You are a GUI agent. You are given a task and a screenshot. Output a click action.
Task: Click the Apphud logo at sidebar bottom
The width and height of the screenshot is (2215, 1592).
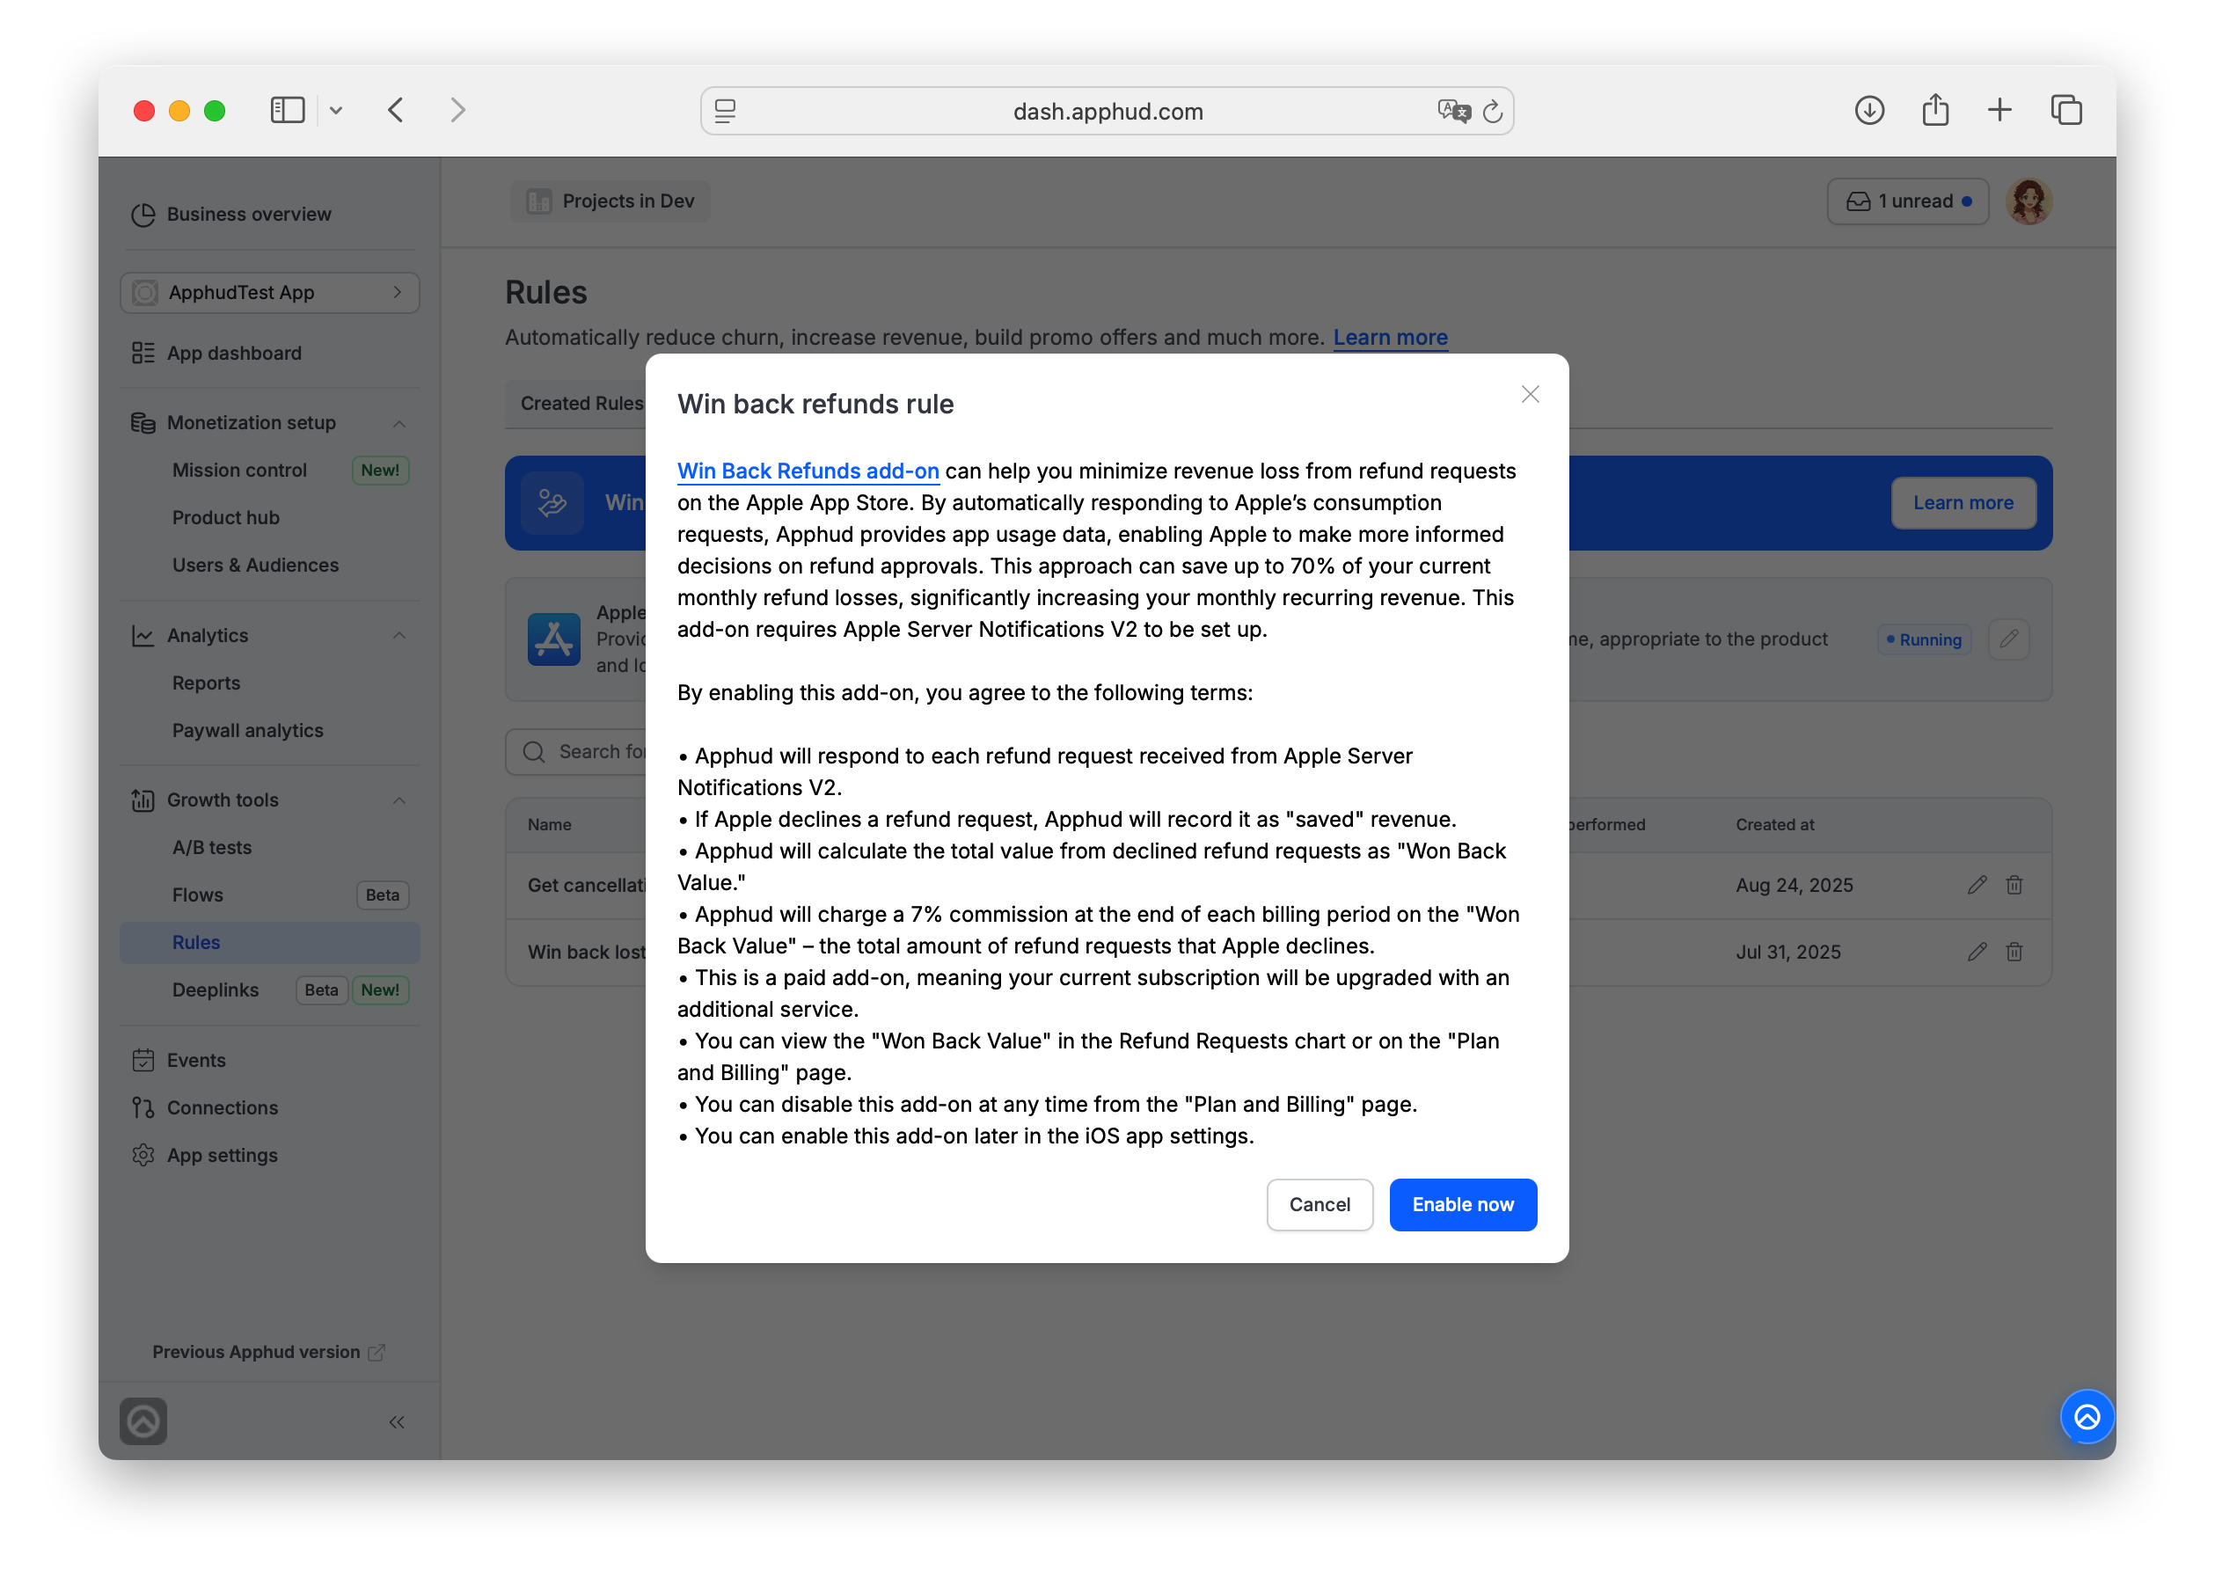(143, 1421)
